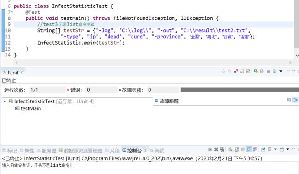Click editor horizontal scrollbar left arrow
299x174 pixels.
click(x=17, y=62)
